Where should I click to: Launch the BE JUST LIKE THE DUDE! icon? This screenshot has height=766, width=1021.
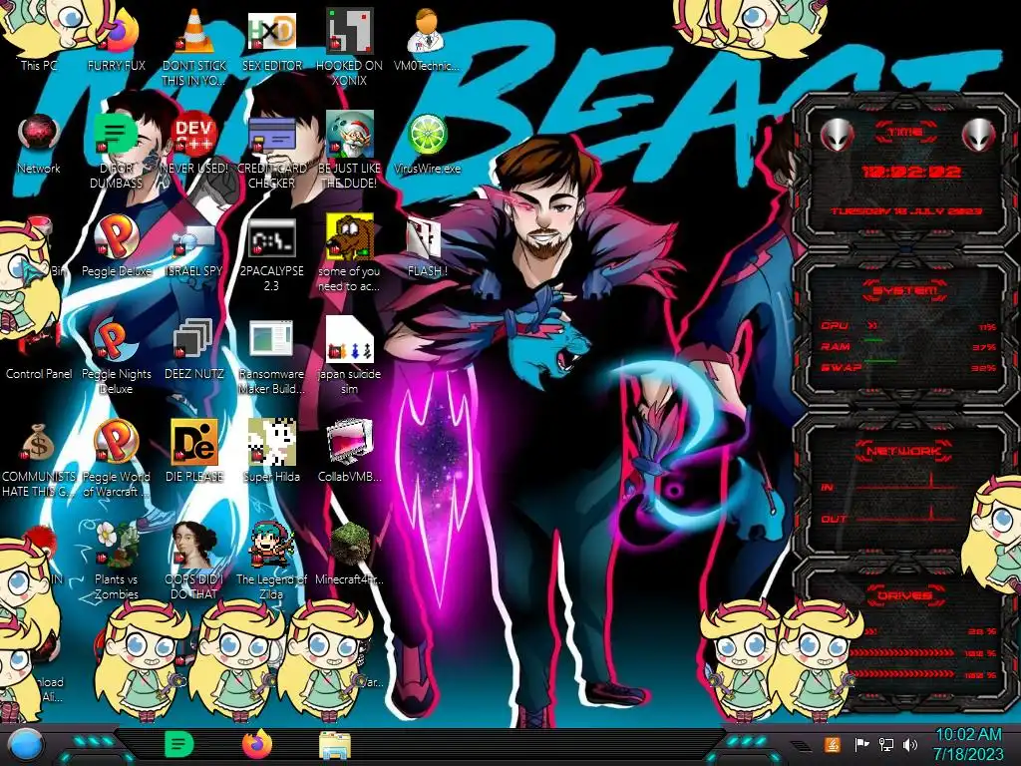coord(349,152)
